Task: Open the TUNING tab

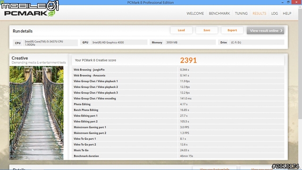Action: [241, 13]
